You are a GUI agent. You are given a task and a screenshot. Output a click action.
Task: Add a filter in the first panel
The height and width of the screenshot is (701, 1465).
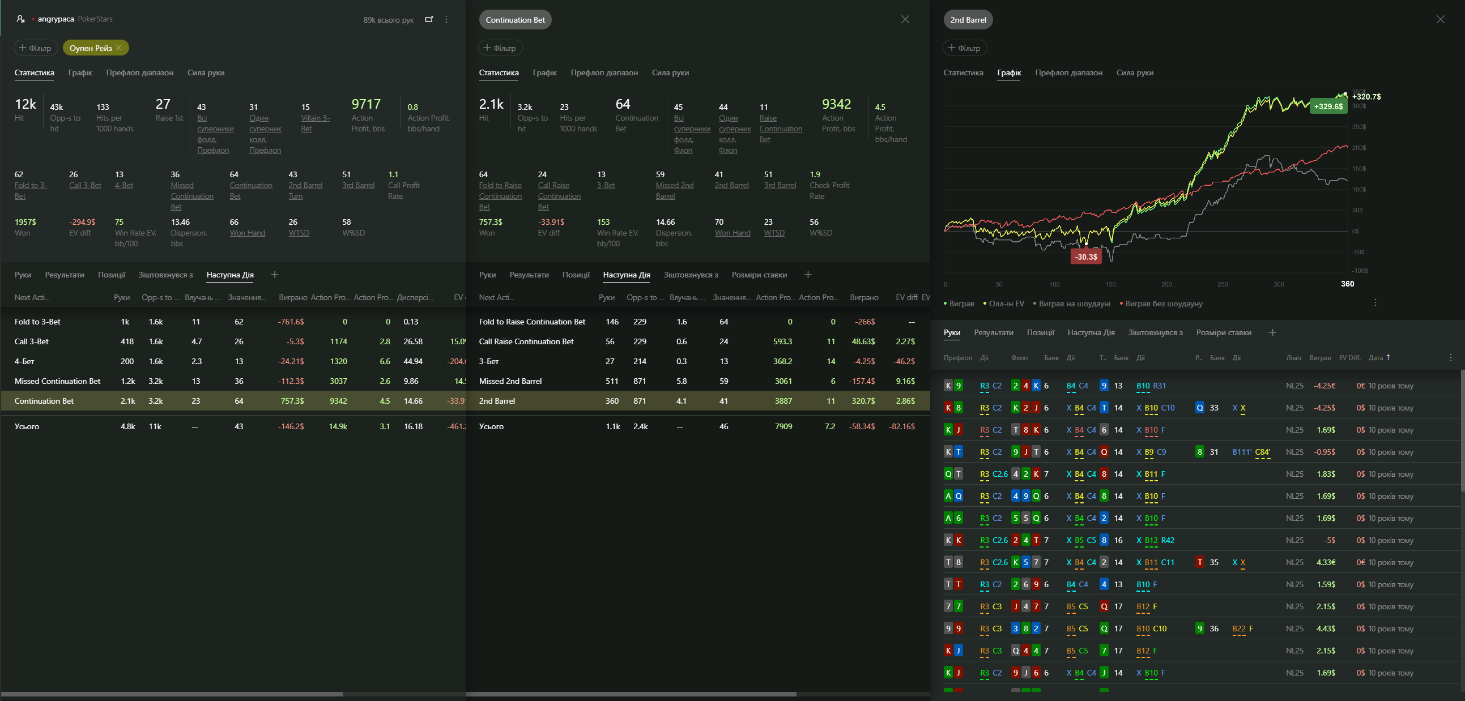[x=35, y=48]
